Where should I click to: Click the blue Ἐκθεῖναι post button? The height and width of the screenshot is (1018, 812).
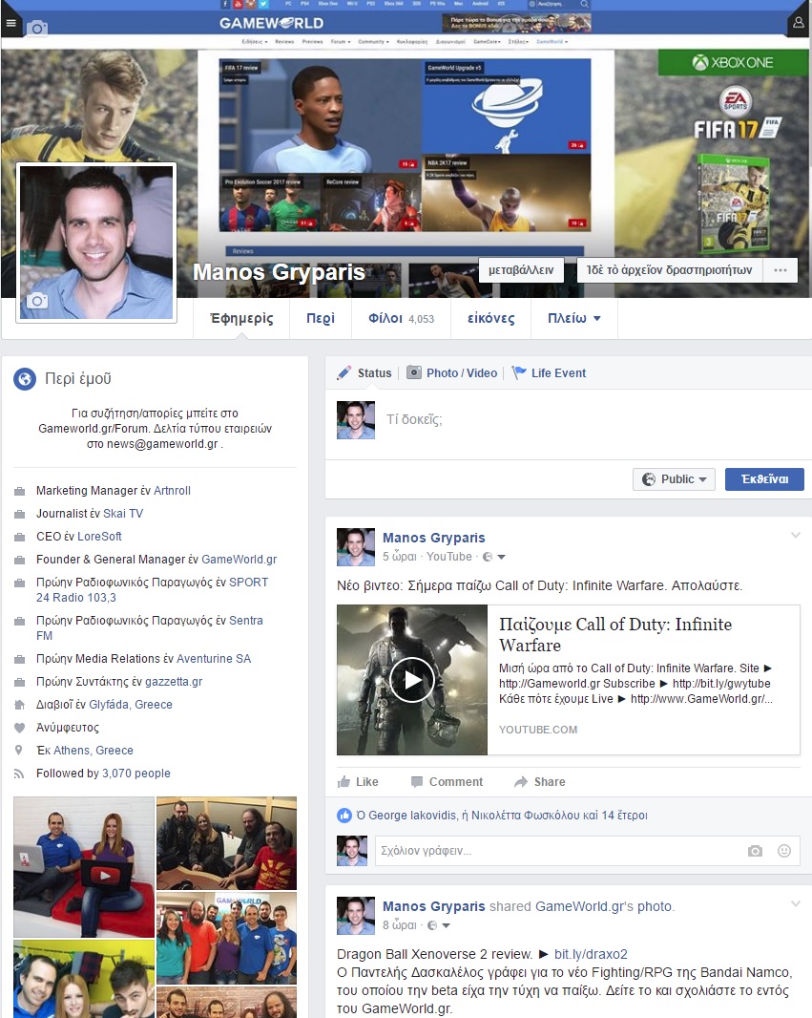[764, 479]
